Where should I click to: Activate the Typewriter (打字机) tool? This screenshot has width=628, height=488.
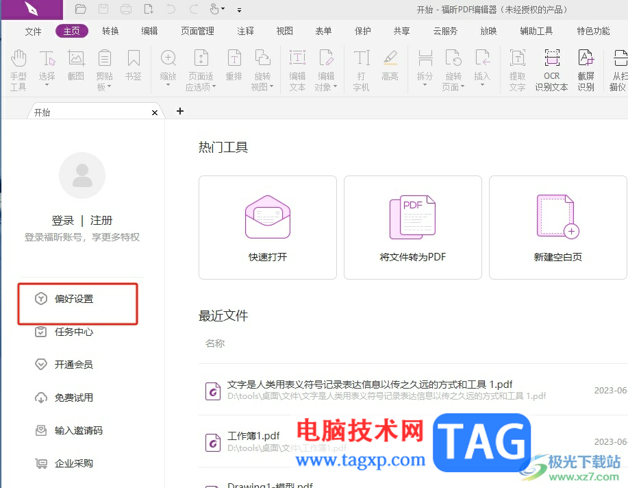[362, 69]
